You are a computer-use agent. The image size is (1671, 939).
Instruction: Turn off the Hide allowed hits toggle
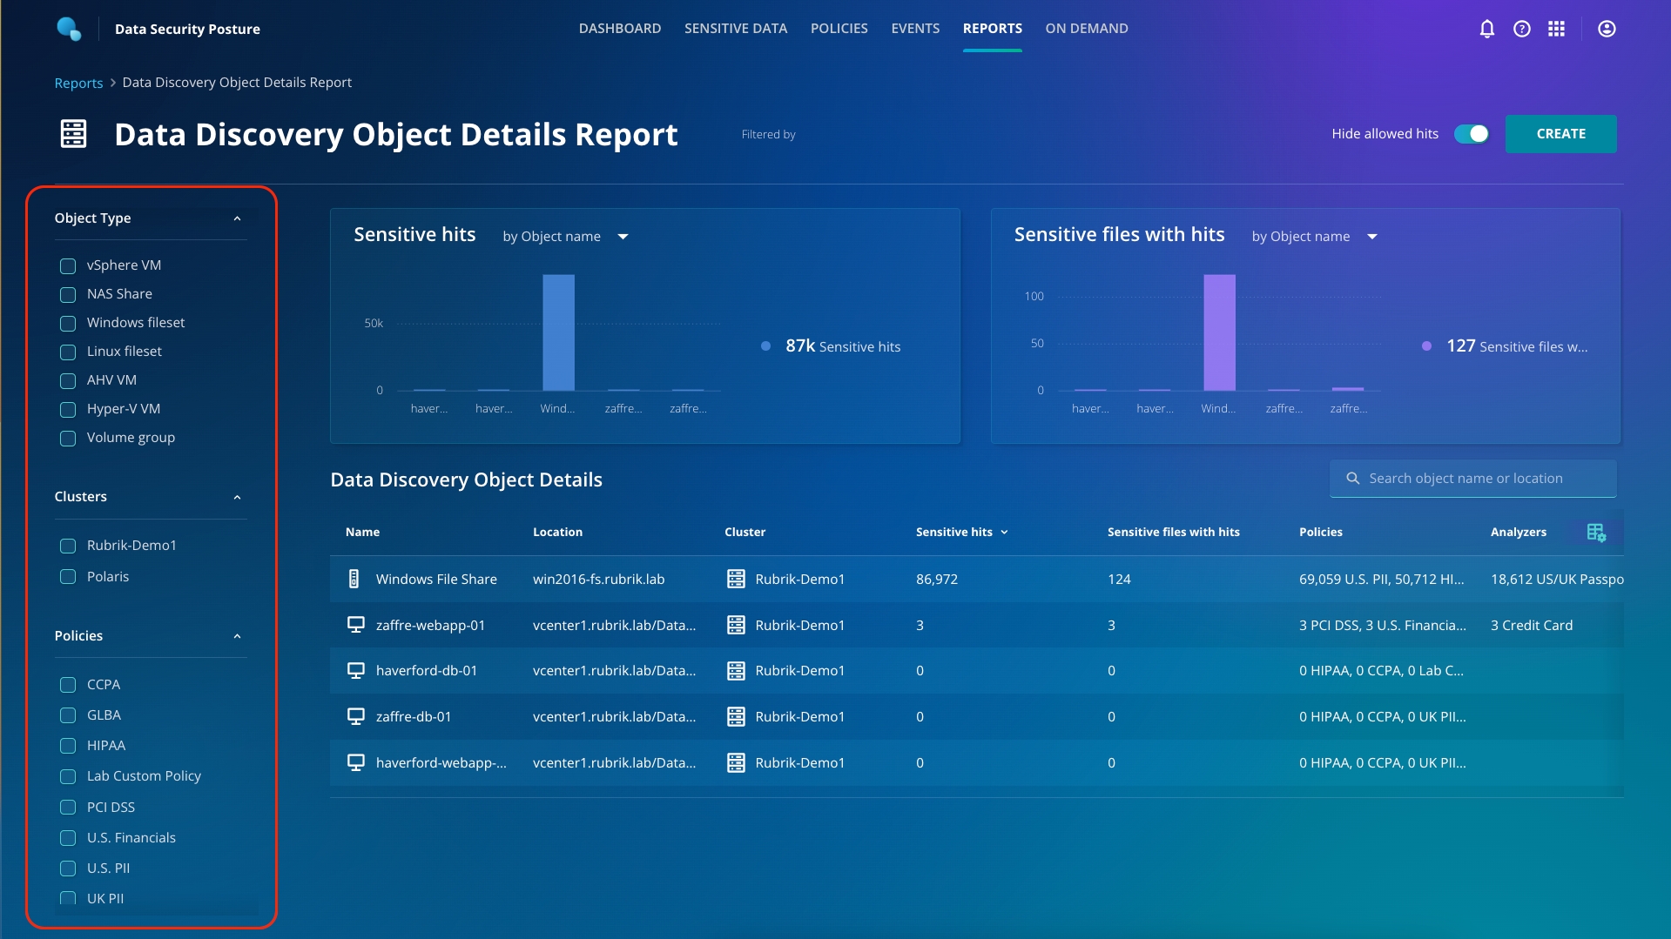(1472, 134)
